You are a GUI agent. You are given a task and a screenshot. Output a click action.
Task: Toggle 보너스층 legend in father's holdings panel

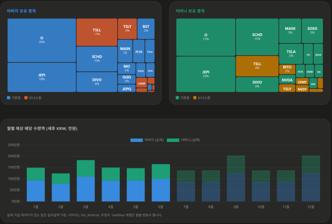tap(33, 98)
